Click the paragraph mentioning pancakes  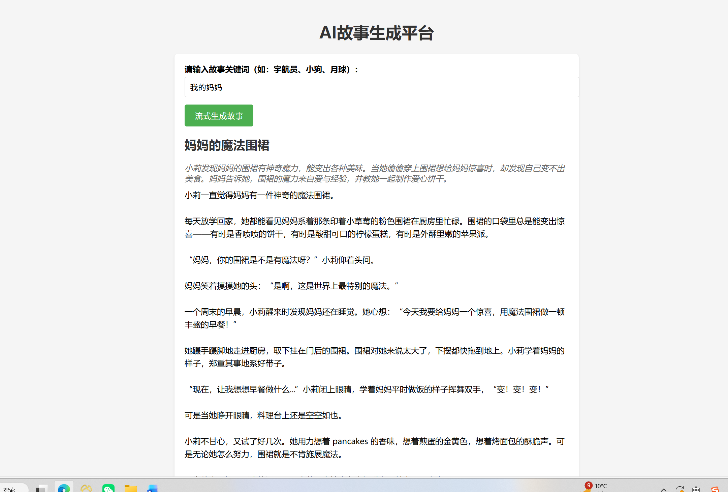374,447
